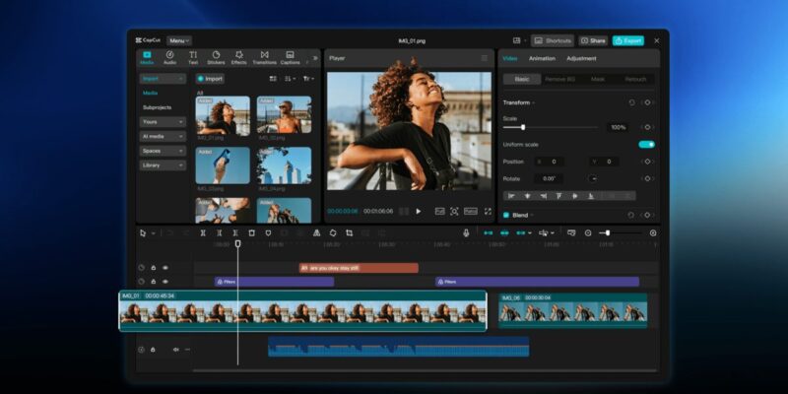
Task: Click the Export button
Action: [627, 40]
